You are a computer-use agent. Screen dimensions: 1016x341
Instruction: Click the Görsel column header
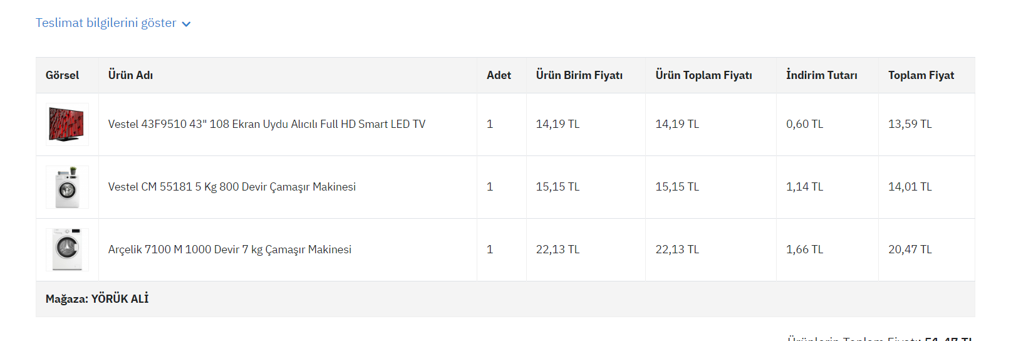[62, 75]
